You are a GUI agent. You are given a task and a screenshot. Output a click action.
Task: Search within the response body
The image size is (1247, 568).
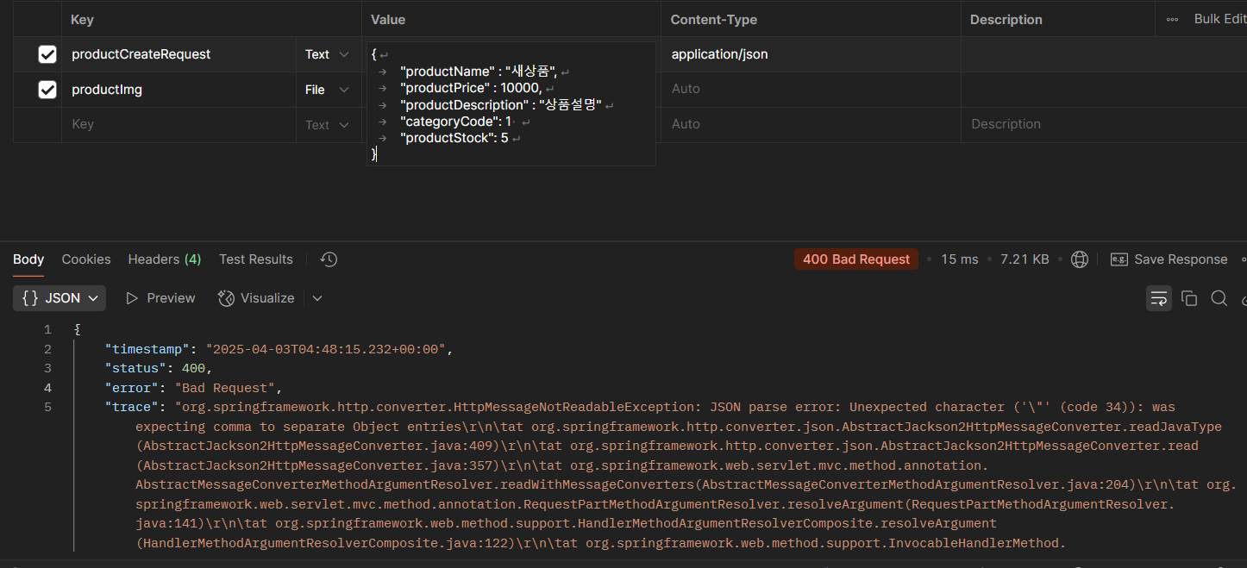[x=1219, y=298]
